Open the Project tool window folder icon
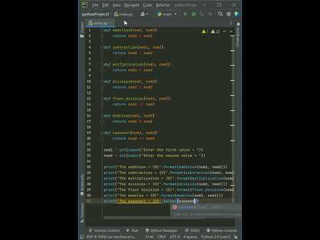 (82, 35)
